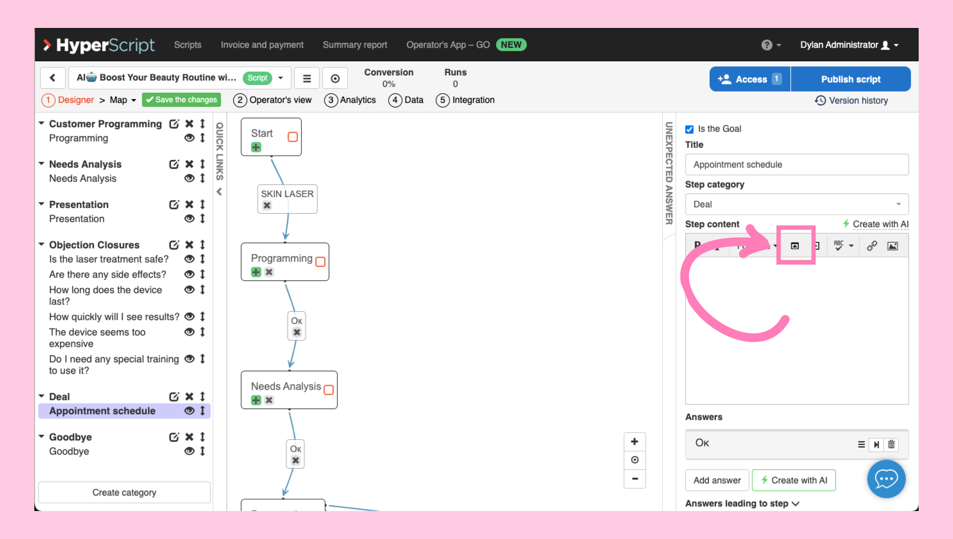The width and height of the screenshot is (953, 539).
Task: Click the zoom in plus button on map
Action: point(635,442)
